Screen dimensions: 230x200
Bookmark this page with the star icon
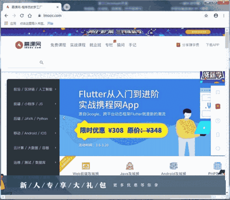coord(206,16)
